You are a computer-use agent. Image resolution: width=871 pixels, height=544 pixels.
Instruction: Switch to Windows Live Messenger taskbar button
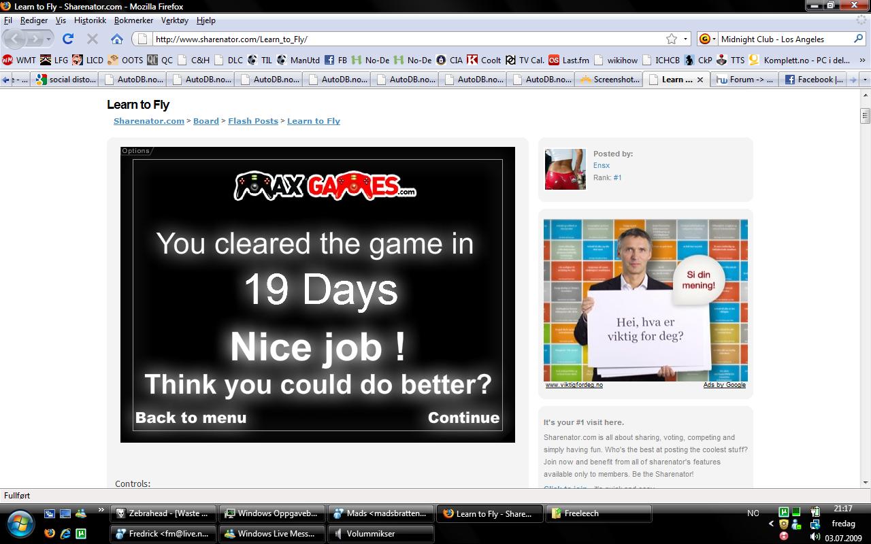(x=272, y=534)
